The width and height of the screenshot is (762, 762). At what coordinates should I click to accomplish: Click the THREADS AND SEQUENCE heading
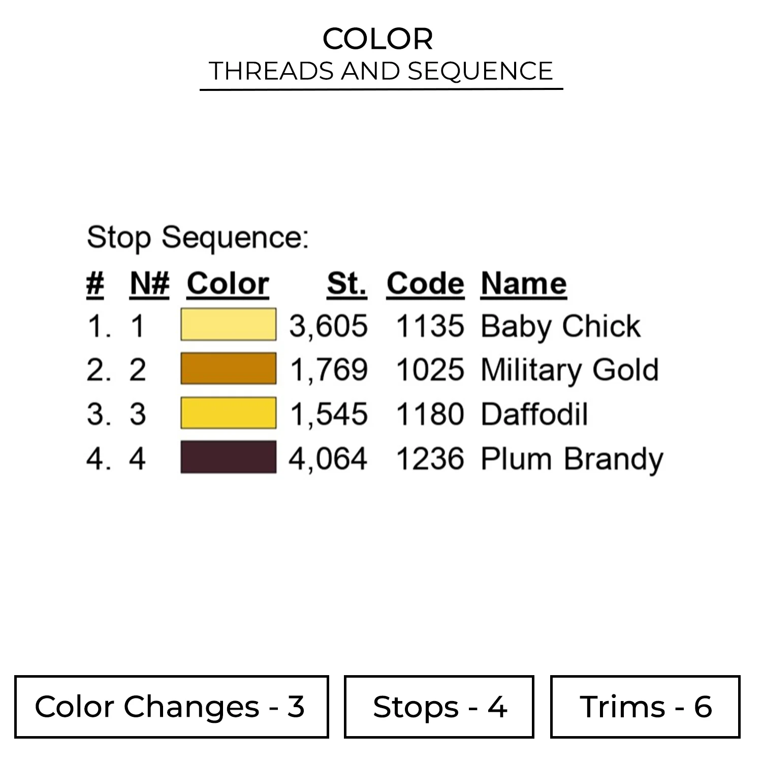point(380,71)
